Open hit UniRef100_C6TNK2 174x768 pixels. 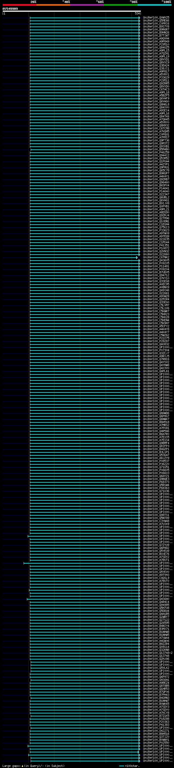(156, 257)
